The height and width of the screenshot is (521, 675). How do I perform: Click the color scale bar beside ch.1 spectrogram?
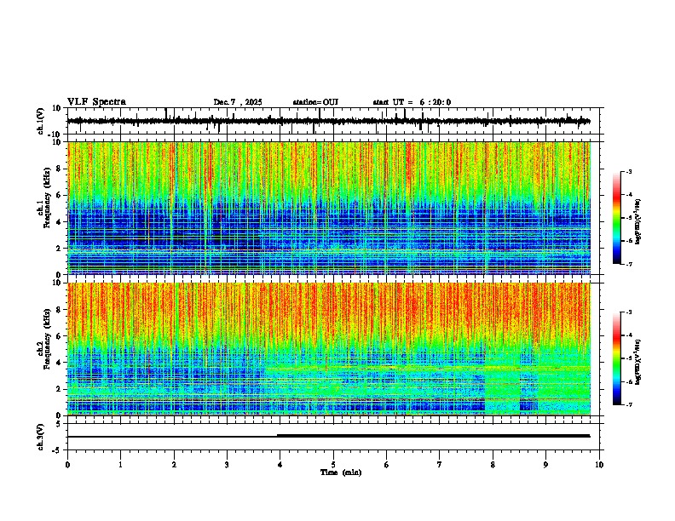tap(616, 218)
